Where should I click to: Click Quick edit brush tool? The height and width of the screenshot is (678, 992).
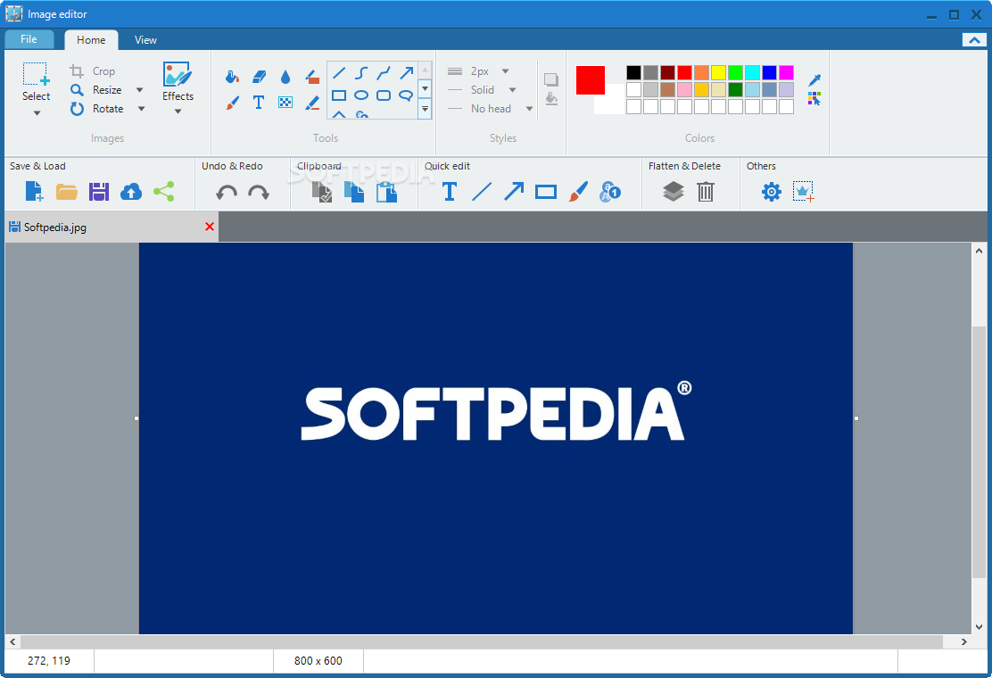578,192
